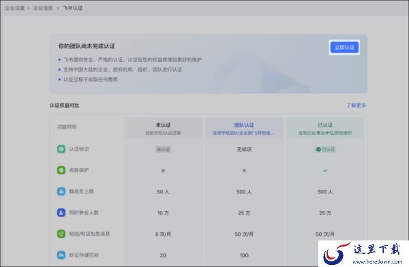
Task: Click the grey 未认证 badge
Action: (x=163, y=149)
